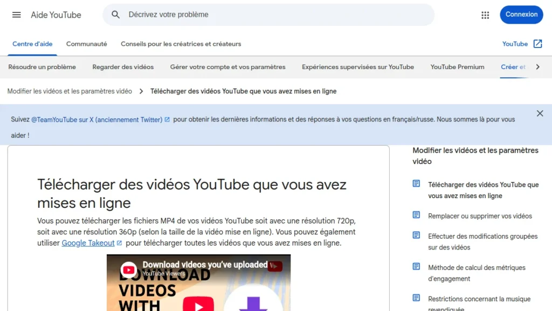This screenshot has height=311, width=552.
Task: Select YouTube Premium category
Action: [x=457, y=67]
